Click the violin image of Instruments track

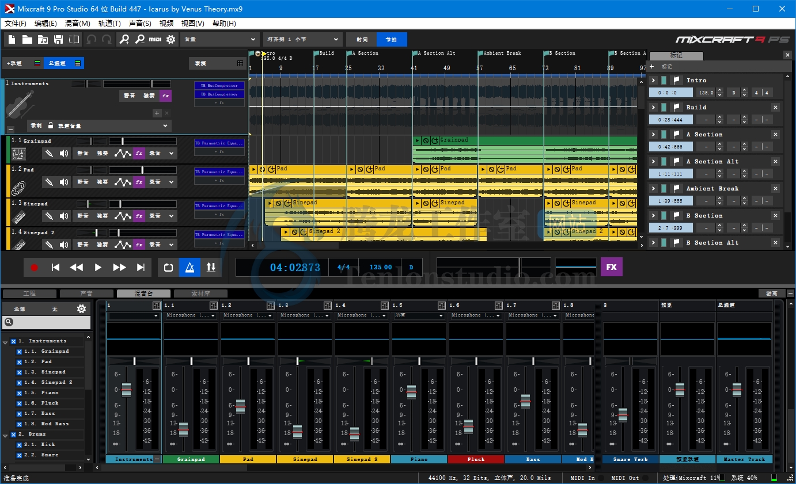(20, 105)
